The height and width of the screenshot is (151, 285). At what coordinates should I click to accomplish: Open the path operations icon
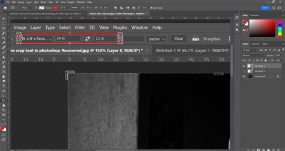point(116,8)
